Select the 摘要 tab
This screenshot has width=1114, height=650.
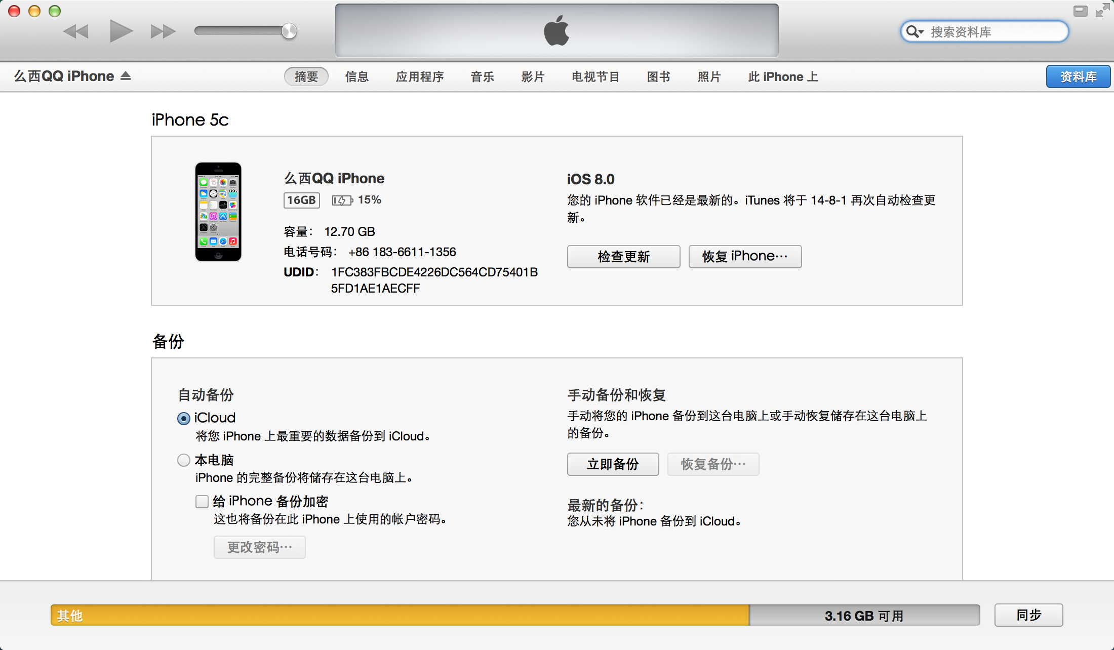click(306, 76)
